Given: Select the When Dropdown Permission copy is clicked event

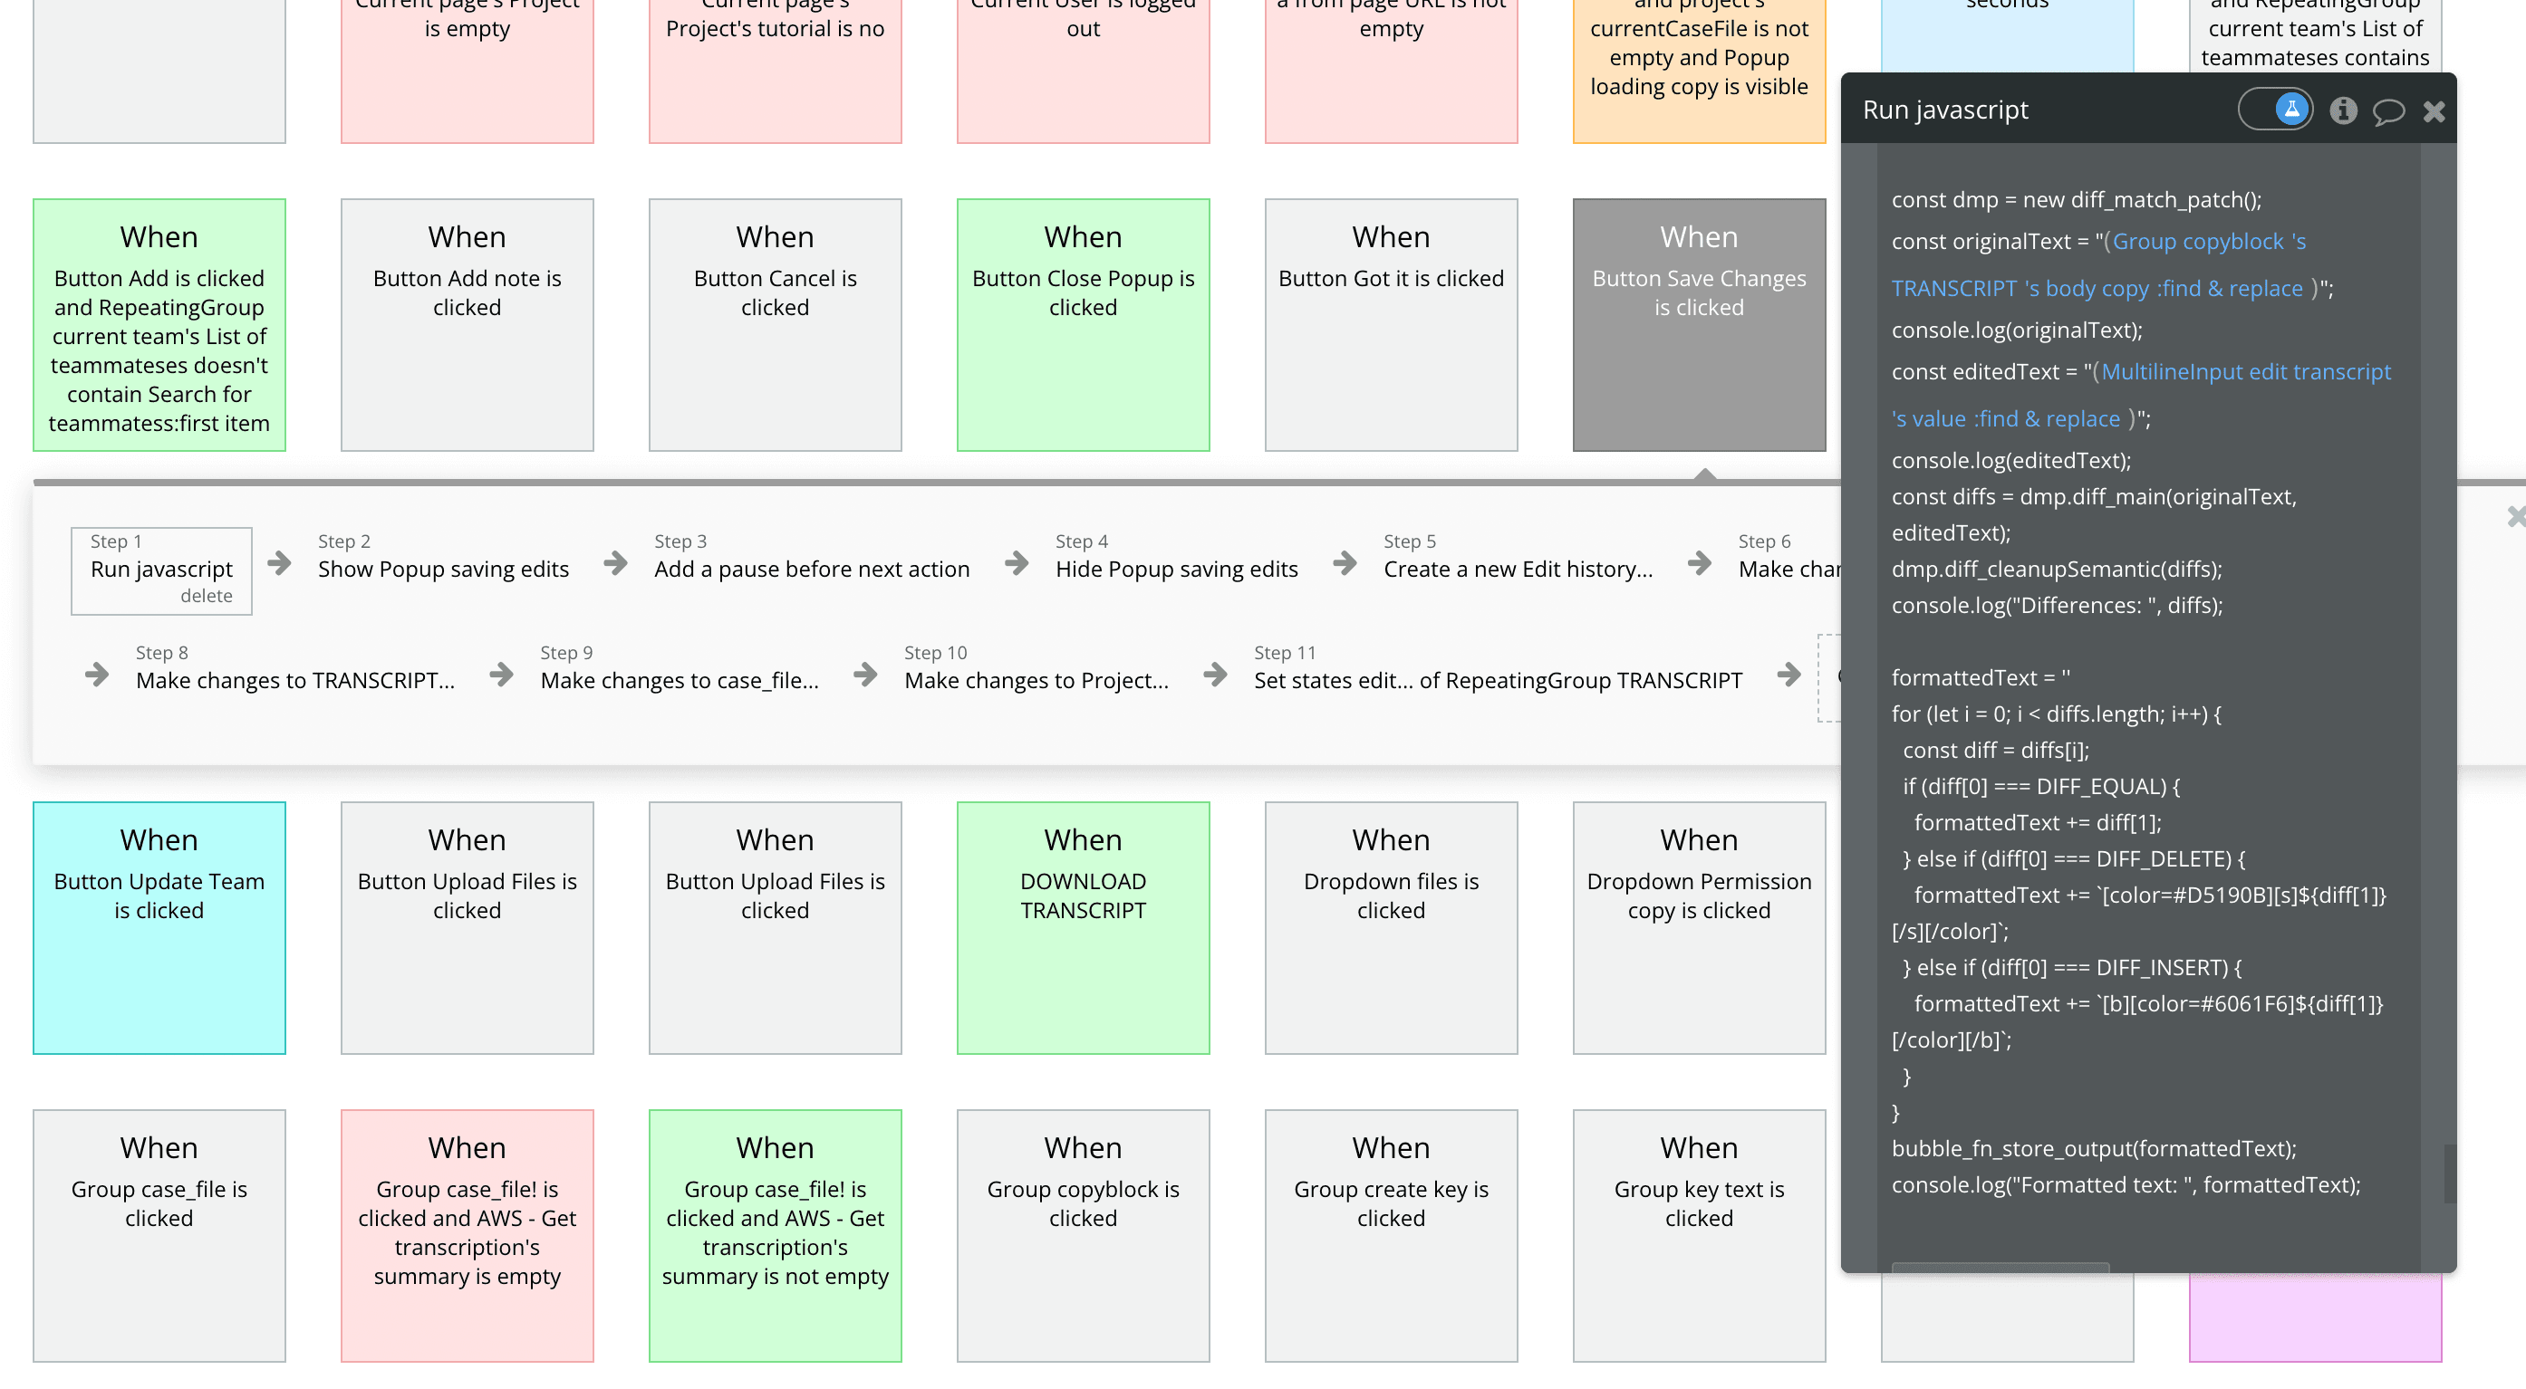Looking at the screenshot, I should coord(1699,926).
